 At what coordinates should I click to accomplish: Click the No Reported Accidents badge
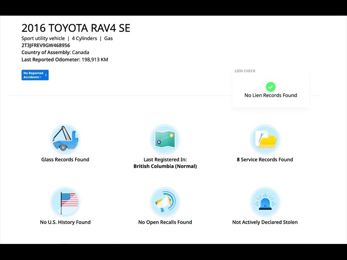click(35, 75)
